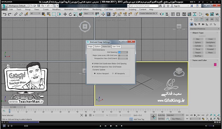Select the Cameras category icon
Screen dimensions: 222x129
coord(203,24)
